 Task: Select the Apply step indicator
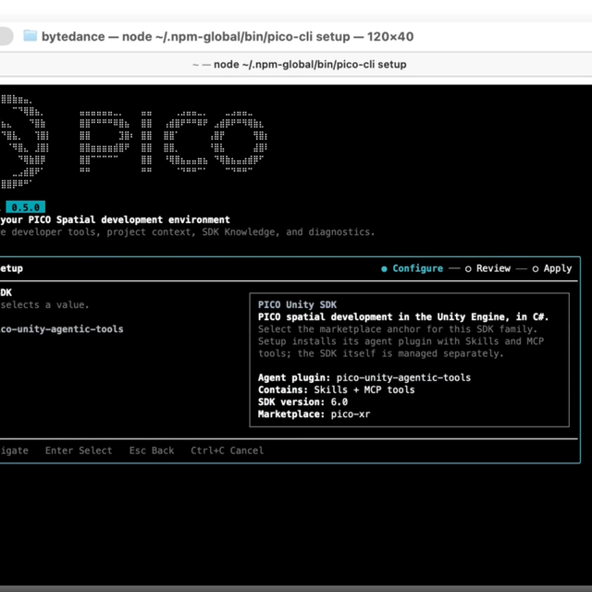(552, 268)
